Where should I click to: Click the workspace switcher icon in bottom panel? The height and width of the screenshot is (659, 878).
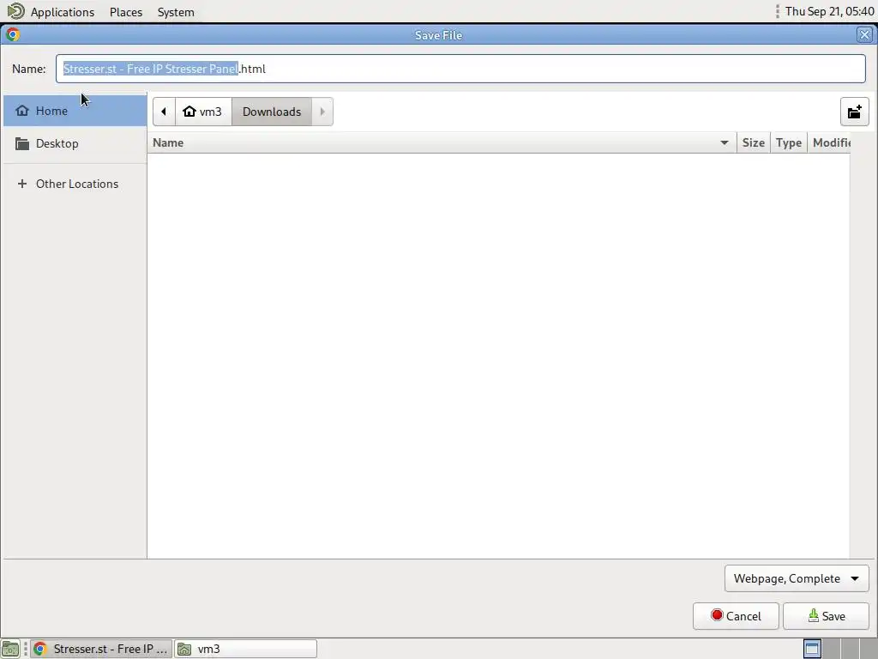coord(812,649)
